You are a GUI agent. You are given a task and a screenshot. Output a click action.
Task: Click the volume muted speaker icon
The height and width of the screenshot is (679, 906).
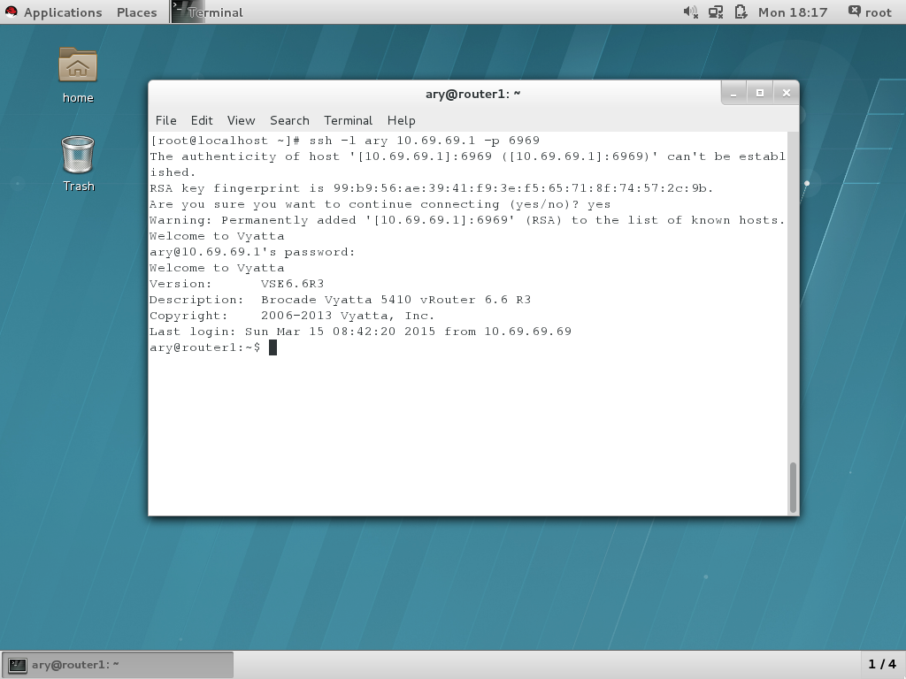690,12
